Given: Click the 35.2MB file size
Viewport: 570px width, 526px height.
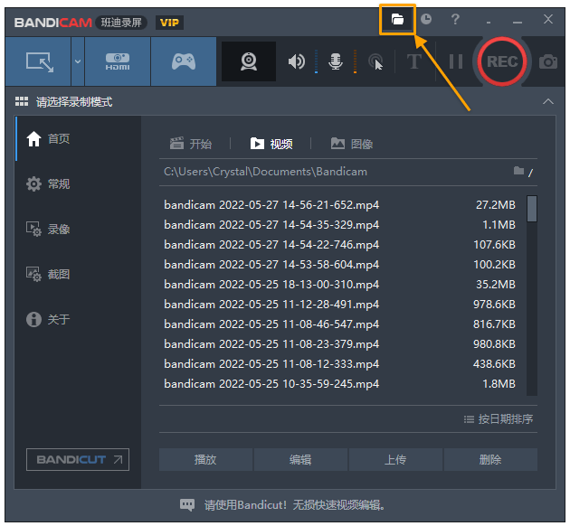Looking at the screenshot, I should (x=496, y=285).
